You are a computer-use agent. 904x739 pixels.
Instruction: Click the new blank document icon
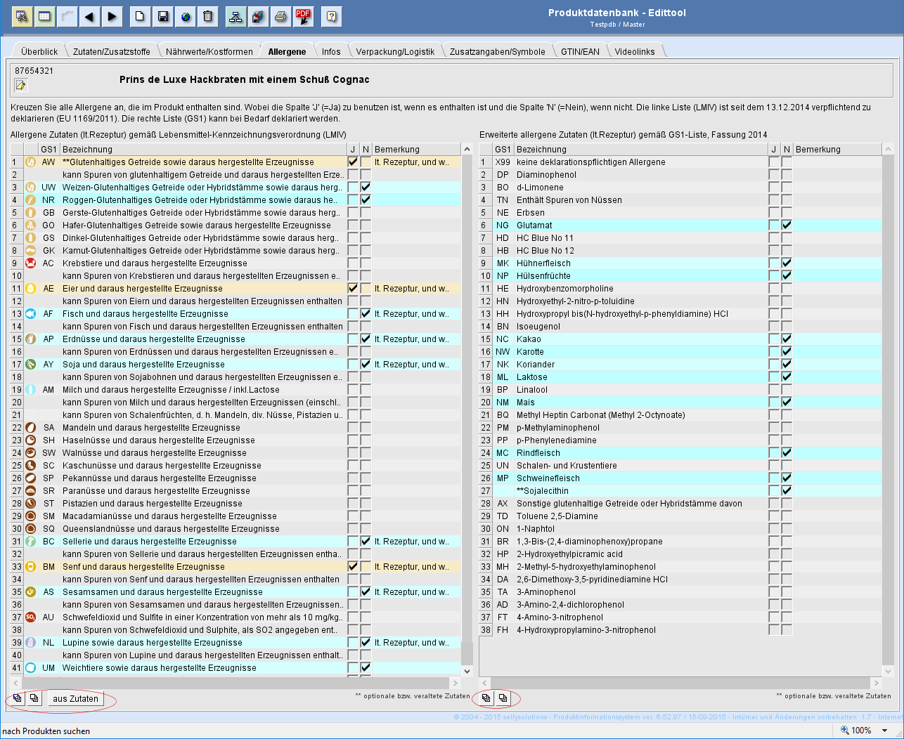click(x=140, y=16)
